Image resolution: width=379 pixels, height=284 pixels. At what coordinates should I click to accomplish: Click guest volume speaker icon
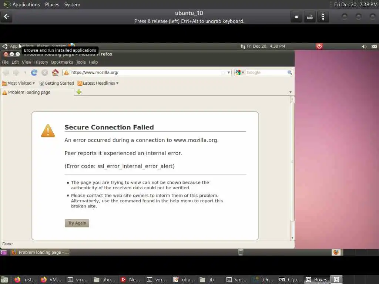(x=364, y=46)
